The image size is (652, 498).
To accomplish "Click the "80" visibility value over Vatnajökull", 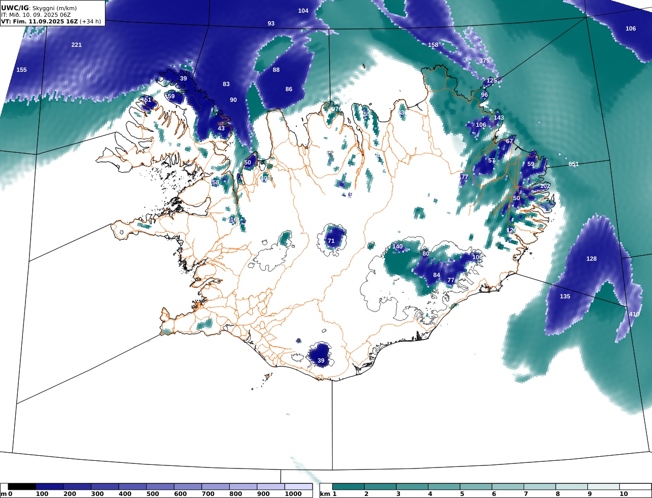I will pyautogui.click(x=426, y=254).
